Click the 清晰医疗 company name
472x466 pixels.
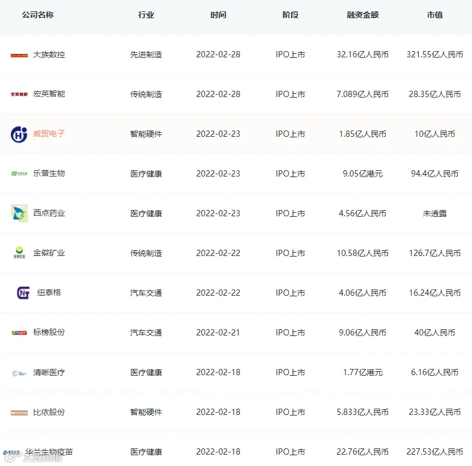click(49, 372)
